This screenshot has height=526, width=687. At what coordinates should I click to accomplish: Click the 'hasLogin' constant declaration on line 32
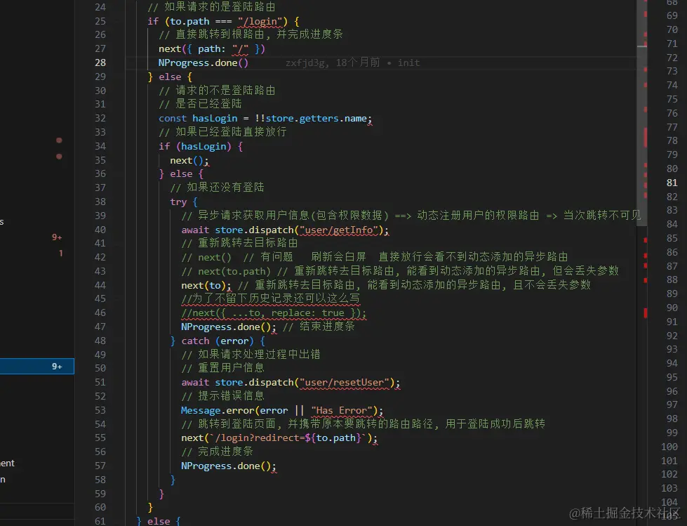coord(215,119)
